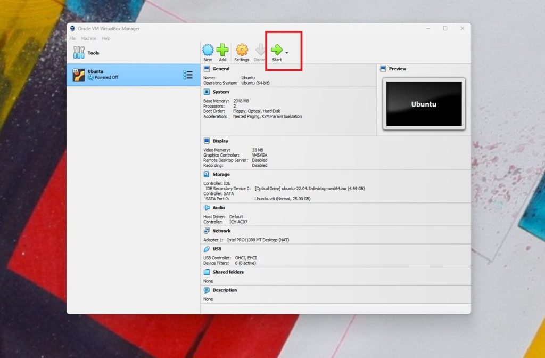Select the Powered Off status text
The height and width of the screenshot is (358, 545).
106,78
